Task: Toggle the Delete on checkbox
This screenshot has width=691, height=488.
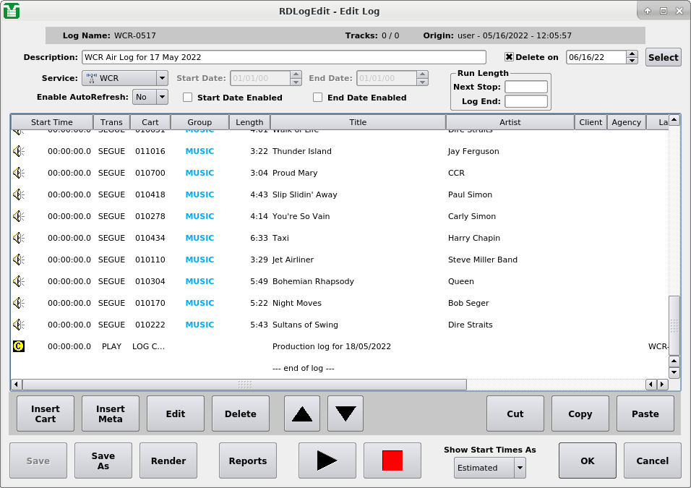Action: [x=509, y=57]
